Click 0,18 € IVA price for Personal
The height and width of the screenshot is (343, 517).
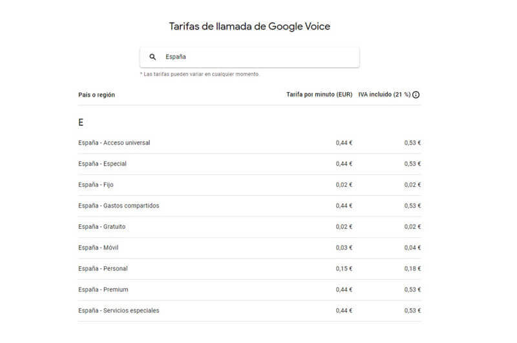pyautogui.click(x=412, y=269)
